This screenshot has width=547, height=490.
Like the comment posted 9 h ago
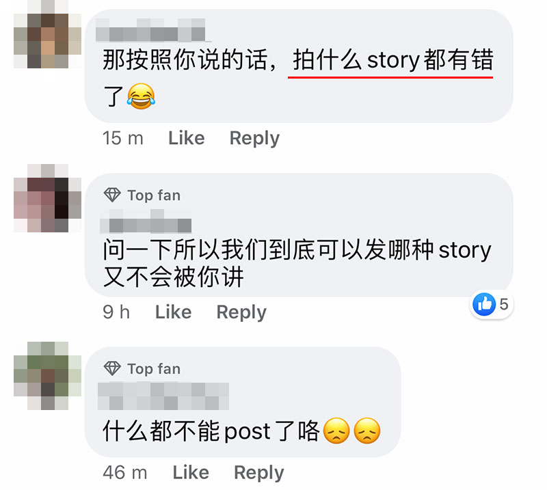click(173, 312)
